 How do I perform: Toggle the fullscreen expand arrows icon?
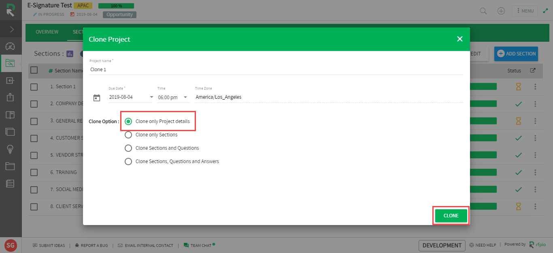(x=545, y=11)
